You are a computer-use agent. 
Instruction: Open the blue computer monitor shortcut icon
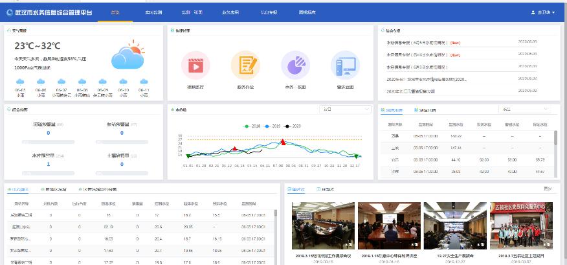point(345,65)
